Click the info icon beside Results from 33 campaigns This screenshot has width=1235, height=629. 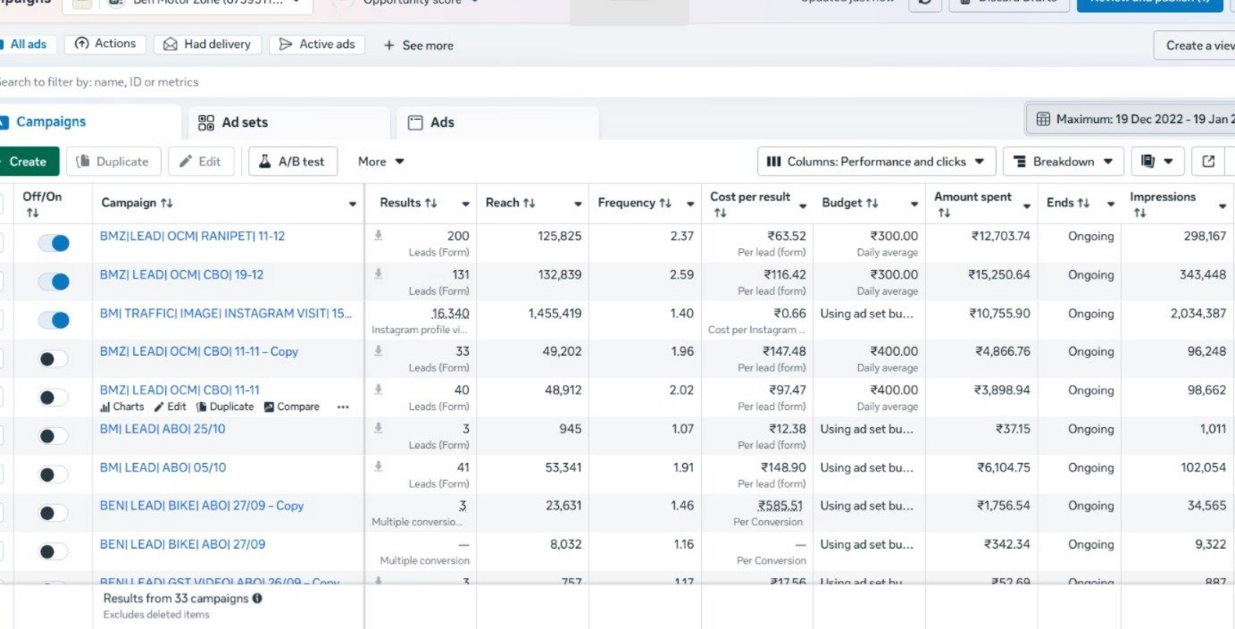pyautogui.click(x=257, y=599)
